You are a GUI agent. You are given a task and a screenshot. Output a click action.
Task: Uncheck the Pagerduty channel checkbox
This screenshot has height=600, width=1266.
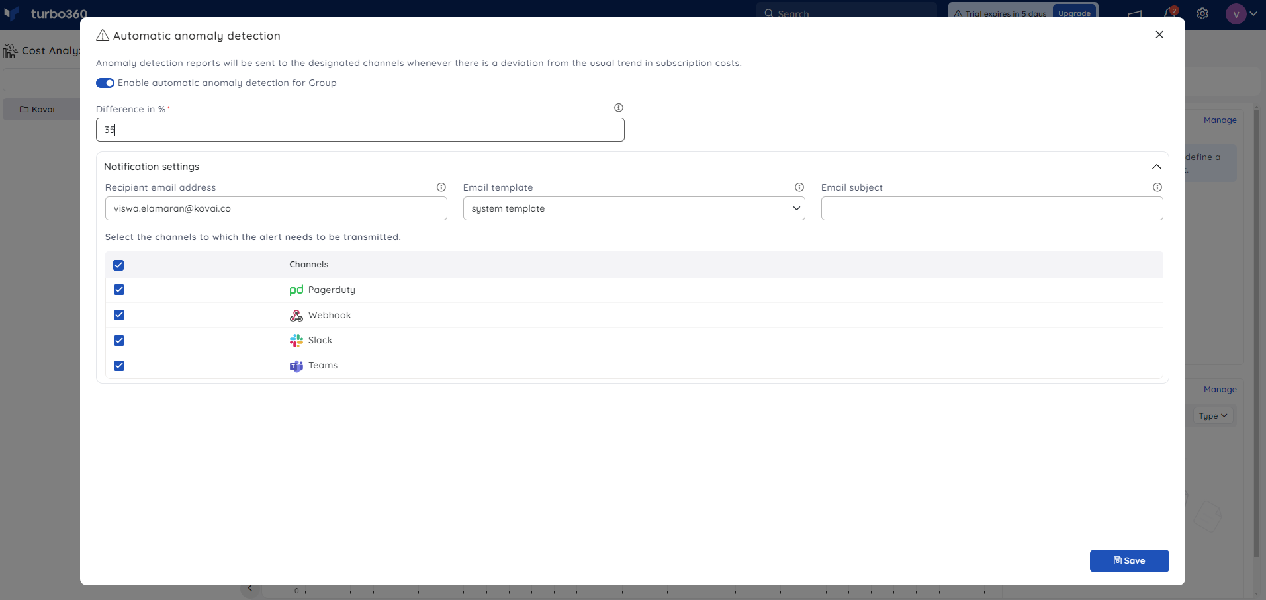119,290
